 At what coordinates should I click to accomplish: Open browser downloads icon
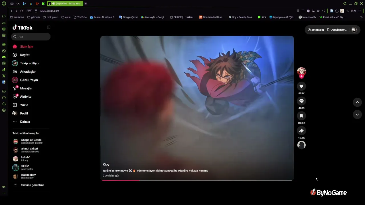(x=347, y=11)
